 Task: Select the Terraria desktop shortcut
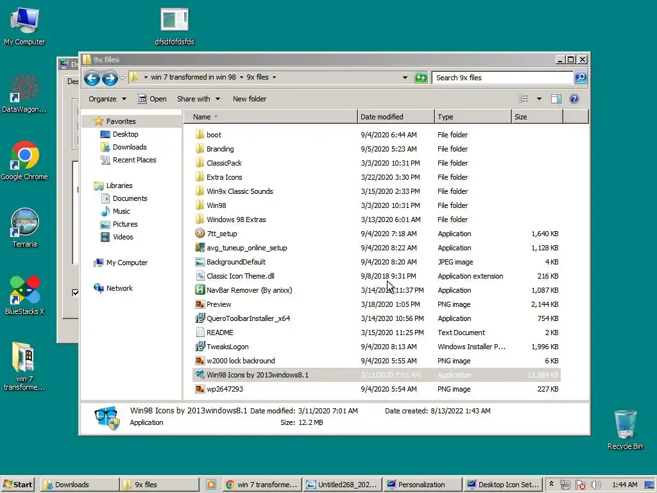click(24, 229)
